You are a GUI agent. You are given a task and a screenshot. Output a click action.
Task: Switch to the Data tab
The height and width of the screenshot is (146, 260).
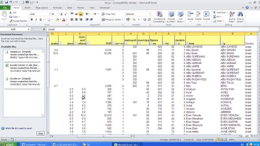pos(69,8)
